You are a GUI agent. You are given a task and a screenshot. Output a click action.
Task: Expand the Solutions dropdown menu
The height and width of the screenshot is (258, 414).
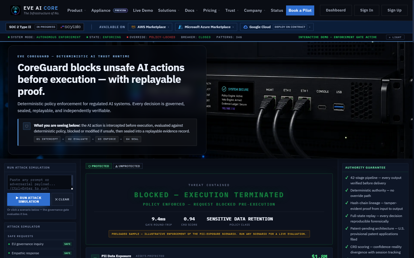coord(169,10)
